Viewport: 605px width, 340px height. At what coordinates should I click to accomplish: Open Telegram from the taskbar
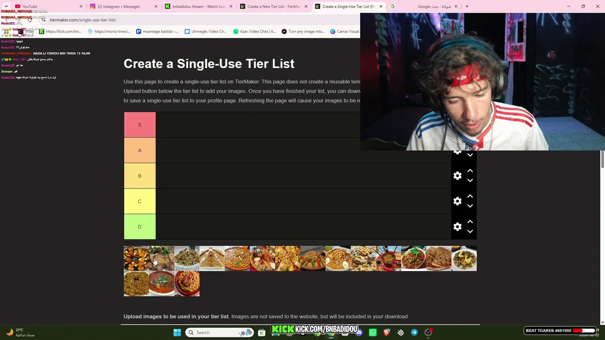[x=414, y=332]
